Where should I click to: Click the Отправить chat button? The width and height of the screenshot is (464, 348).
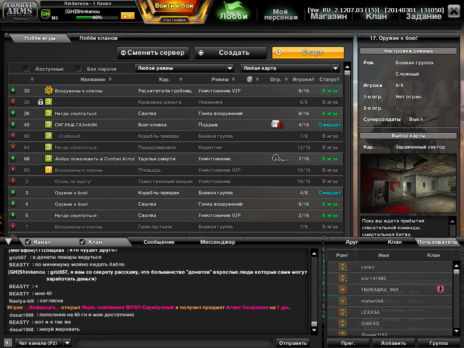pos(293,343)
